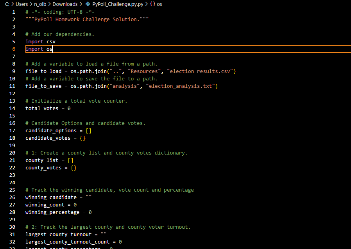The image size is (351, 249).
Task: Click '# Candidate Options and candidate votes.' comment
Action: 85,123
